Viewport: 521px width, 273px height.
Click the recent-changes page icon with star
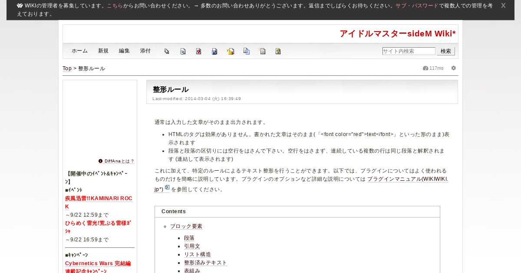[x=262, y=51]
